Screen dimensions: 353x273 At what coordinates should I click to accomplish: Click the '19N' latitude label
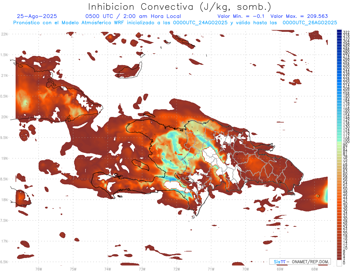[4, 158]
